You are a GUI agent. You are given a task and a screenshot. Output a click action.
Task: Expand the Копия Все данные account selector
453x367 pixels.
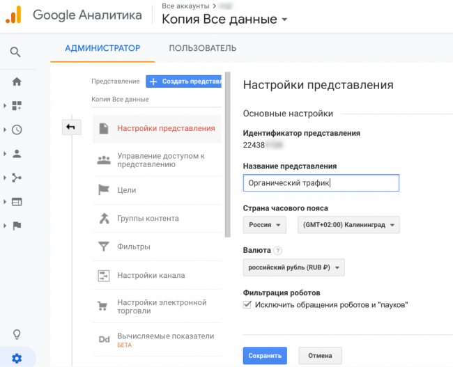[224, 19]
